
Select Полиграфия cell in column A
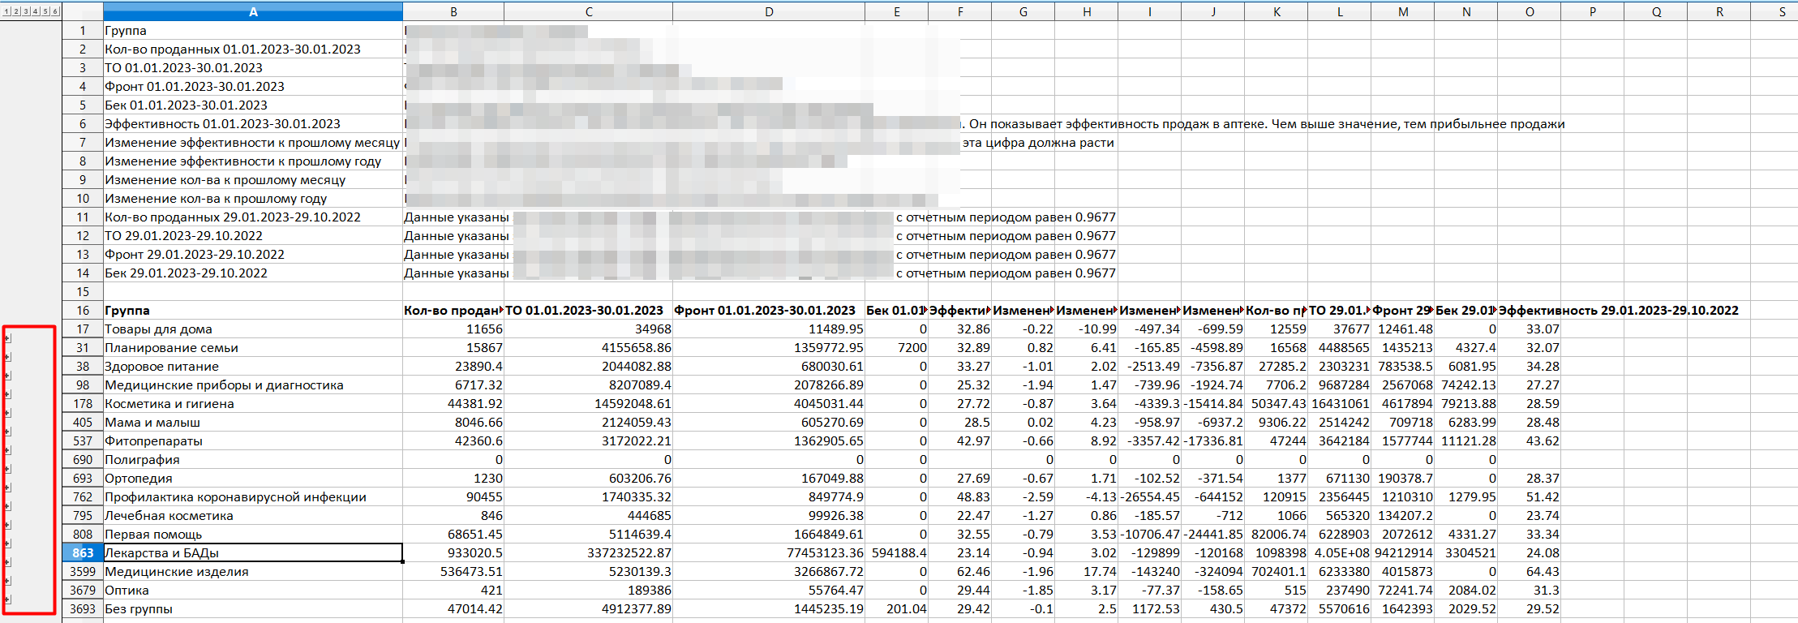click(x=252, y=460)
